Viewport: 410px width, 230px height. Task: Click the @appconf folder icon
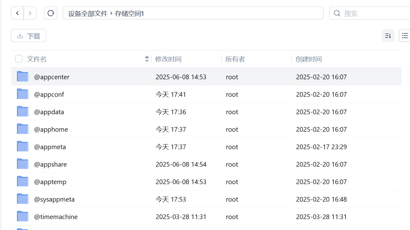(x=22, y=94)
